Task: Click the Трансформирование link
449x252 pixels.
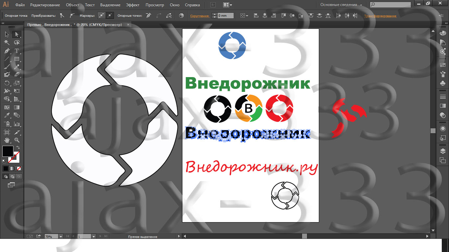Action: pyautogui.click(x=380, y=16)
